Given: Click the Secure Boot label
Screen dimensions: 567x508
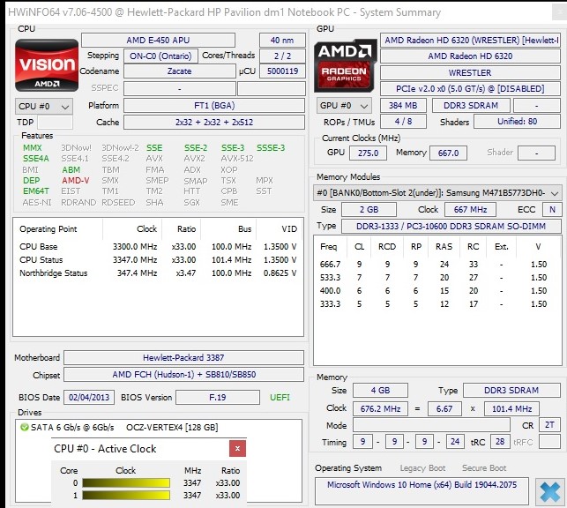Looking at the screenshot, I should click(x=484, y=468).
